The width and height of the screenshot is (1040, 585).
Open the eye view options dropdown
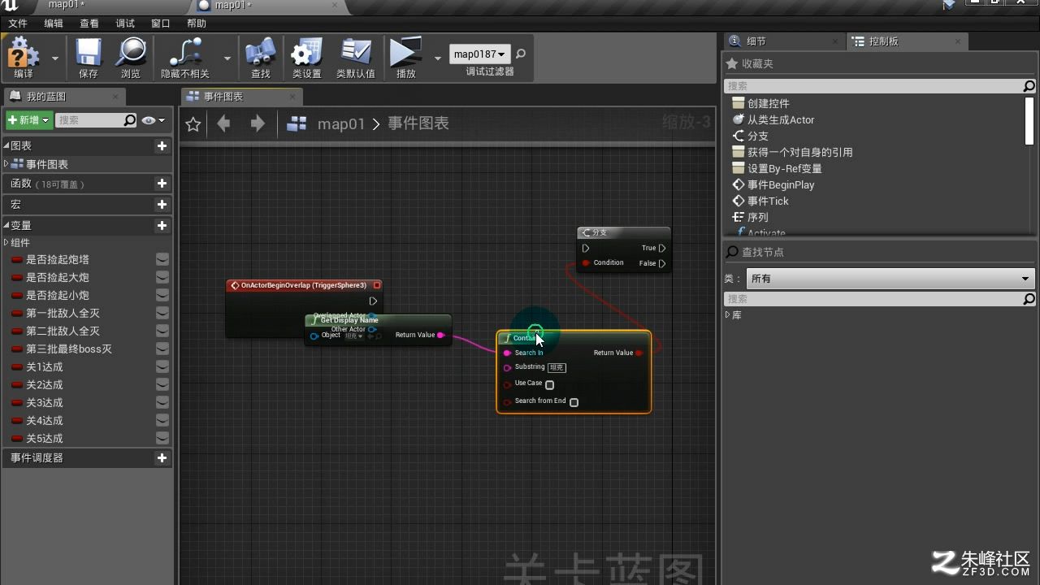tap(153, 120)
